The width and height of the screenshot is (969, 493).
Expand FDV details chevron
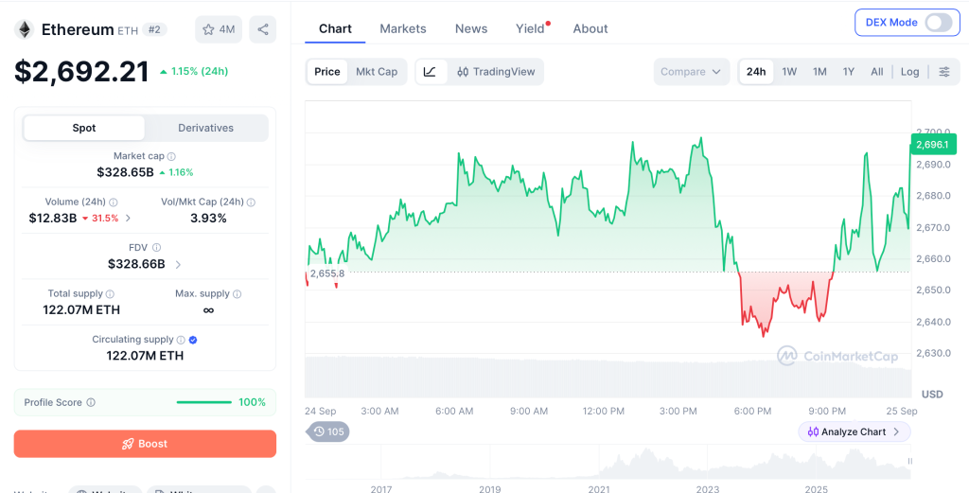click(178, 264)
